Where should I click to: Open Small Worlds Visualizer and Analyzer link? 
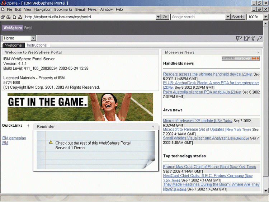206,138
